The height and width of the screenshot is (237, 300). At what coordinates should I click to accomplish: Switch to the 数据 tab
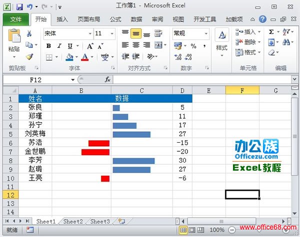pos(136,19)
